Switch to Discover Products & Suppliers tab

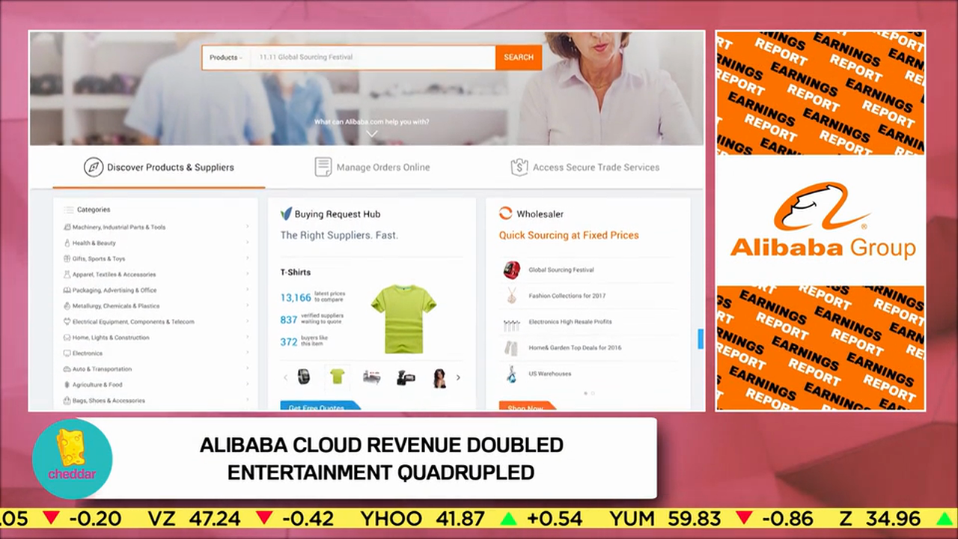pos(159,168)
